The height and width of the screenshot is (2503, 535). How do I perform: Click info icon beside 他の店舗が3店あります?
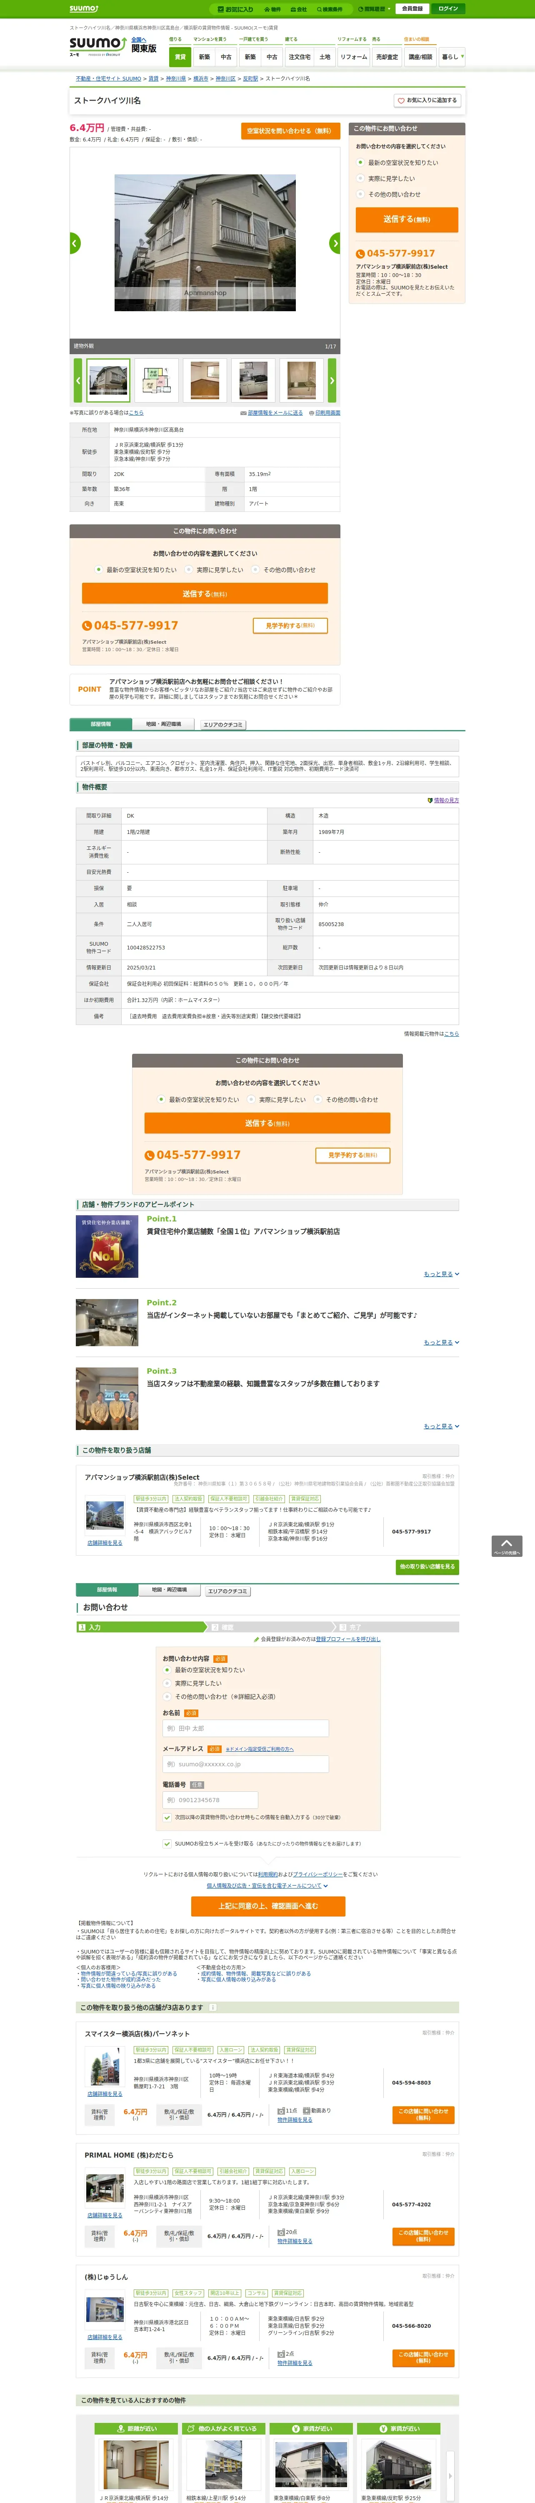coord(212,2007)
